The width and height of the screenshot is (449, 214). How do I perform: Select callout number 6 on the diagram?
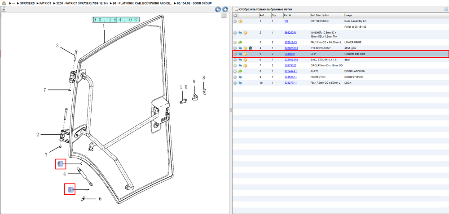100,199
